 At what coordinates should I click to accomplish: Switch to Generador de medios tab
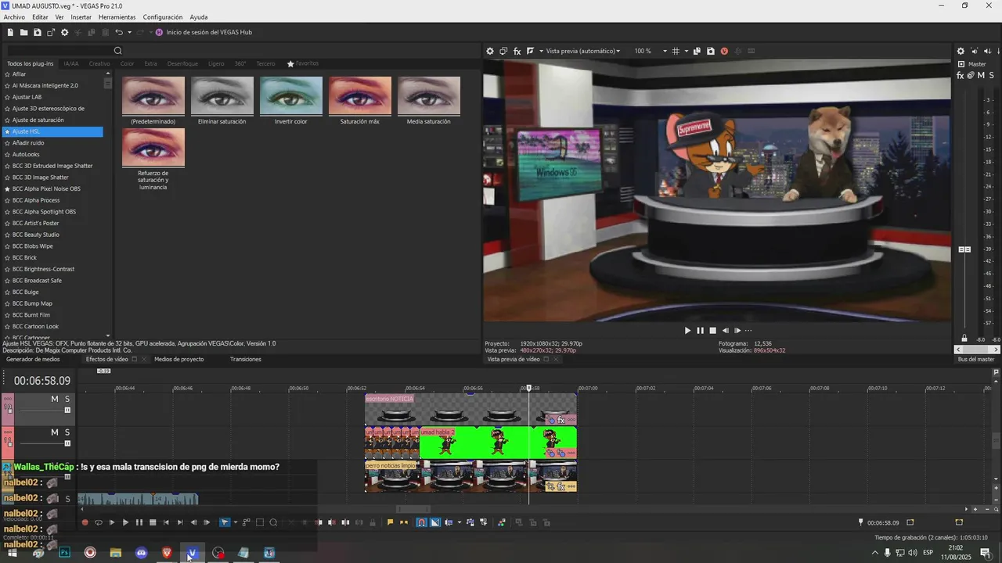pos(33,360)
